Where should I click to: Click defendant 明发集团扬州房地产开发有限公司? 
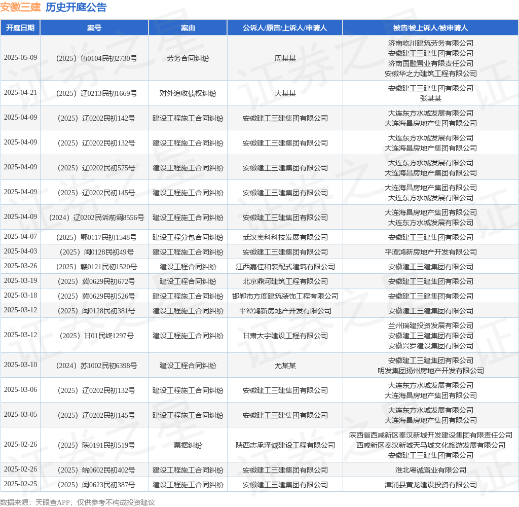point(430,371)
